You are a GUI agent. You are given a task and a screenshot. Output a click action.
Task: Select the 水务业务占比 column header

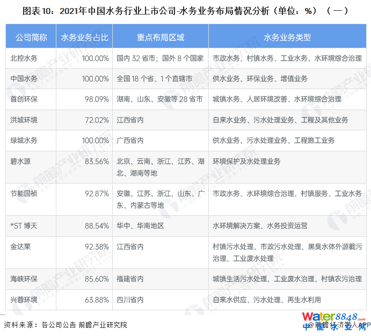tap(84, 38)
